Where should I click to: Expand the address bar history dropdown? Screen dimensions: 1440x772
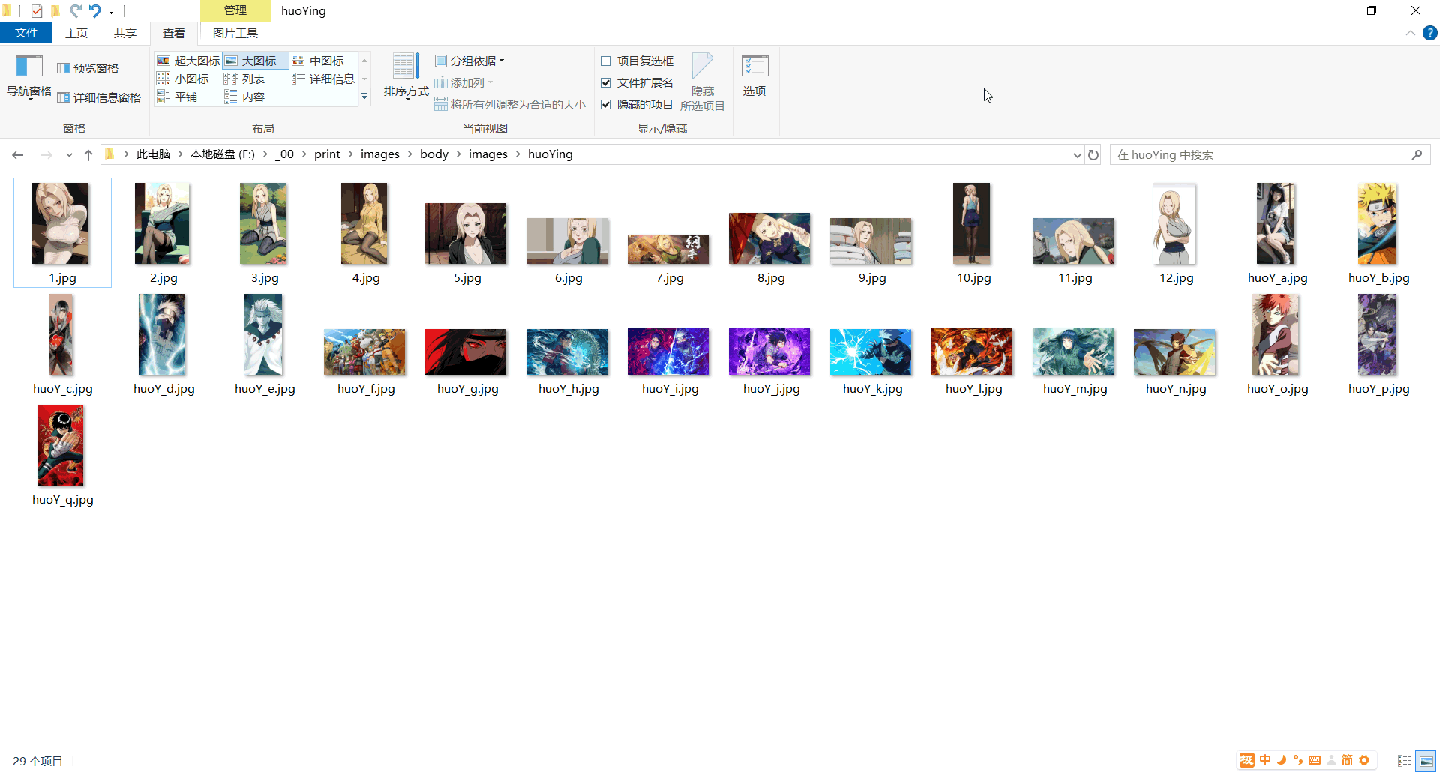click(1077, 155)
